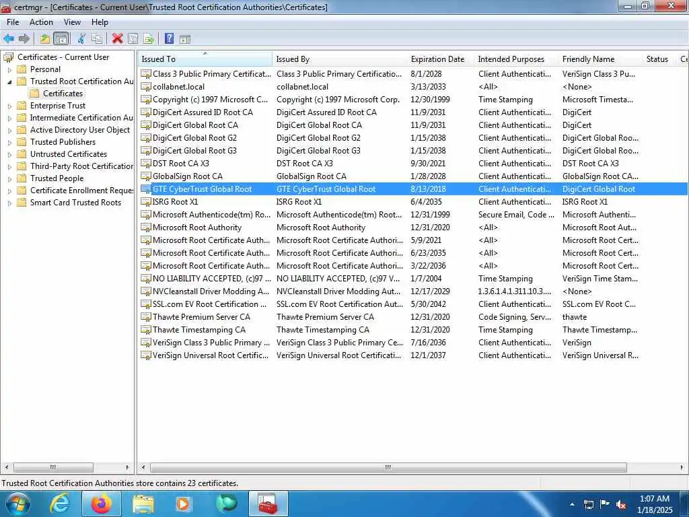Open Properties via the toolbar icon
This screenshot has height=517, width=689.
coord(133,38)
